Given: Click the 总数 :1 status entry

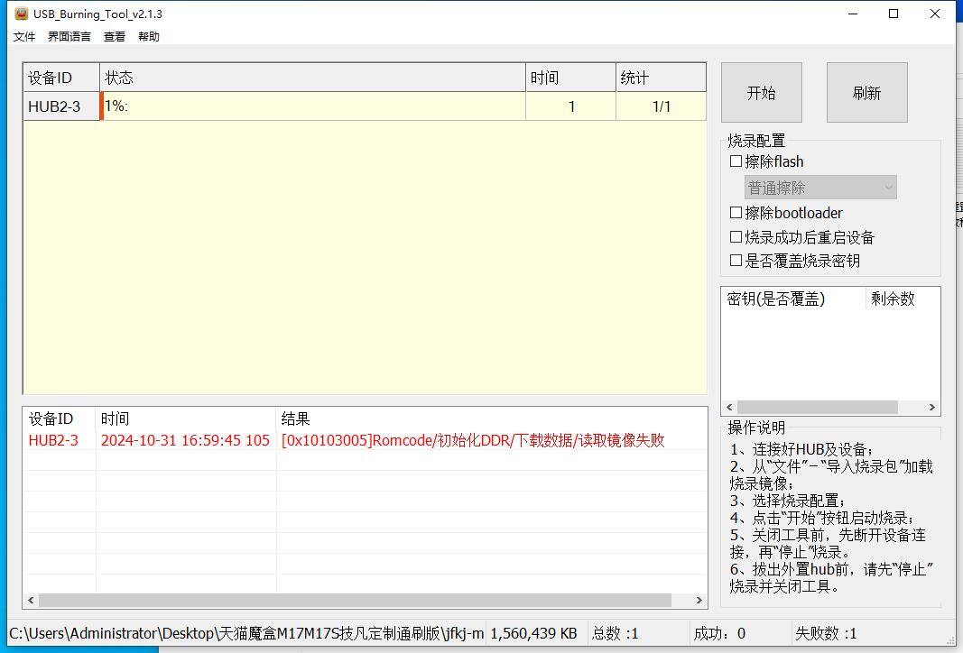Looking at the screenshot, I should [x=615, y=633].
